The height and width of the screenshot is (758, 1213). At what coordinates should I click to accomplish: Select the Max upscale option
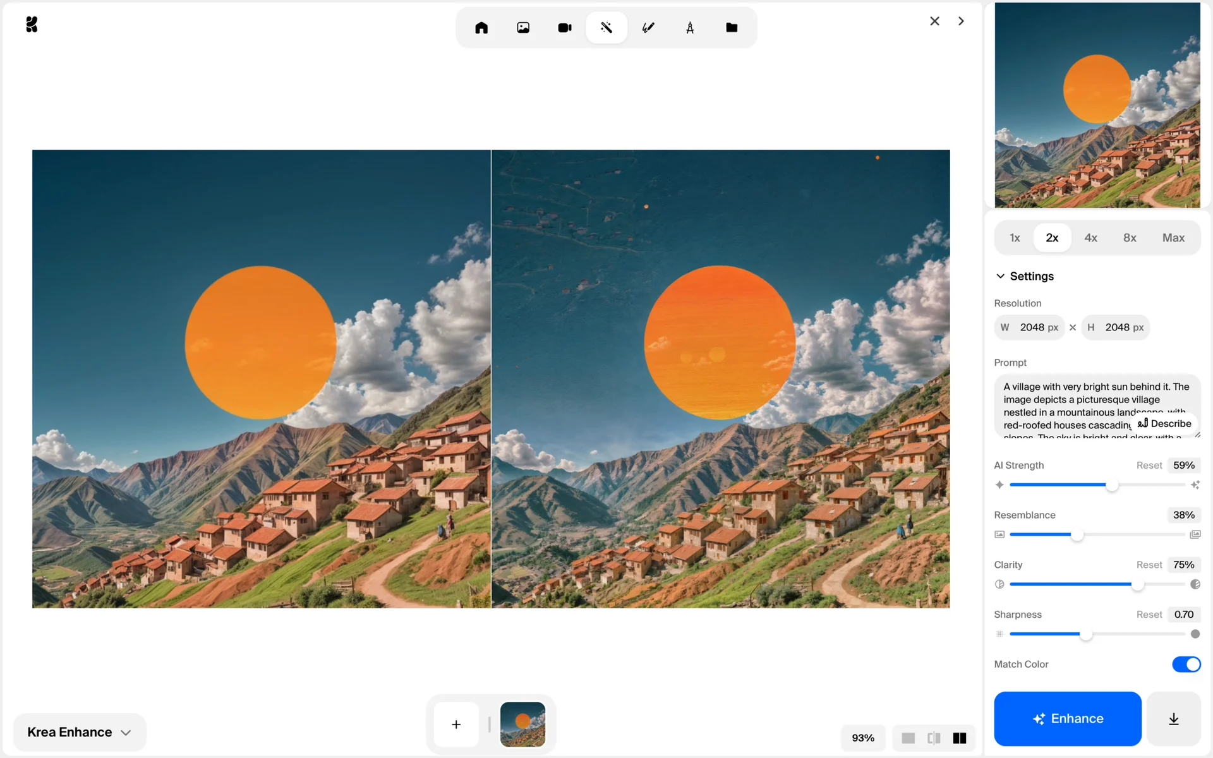tap(1173, 238)
